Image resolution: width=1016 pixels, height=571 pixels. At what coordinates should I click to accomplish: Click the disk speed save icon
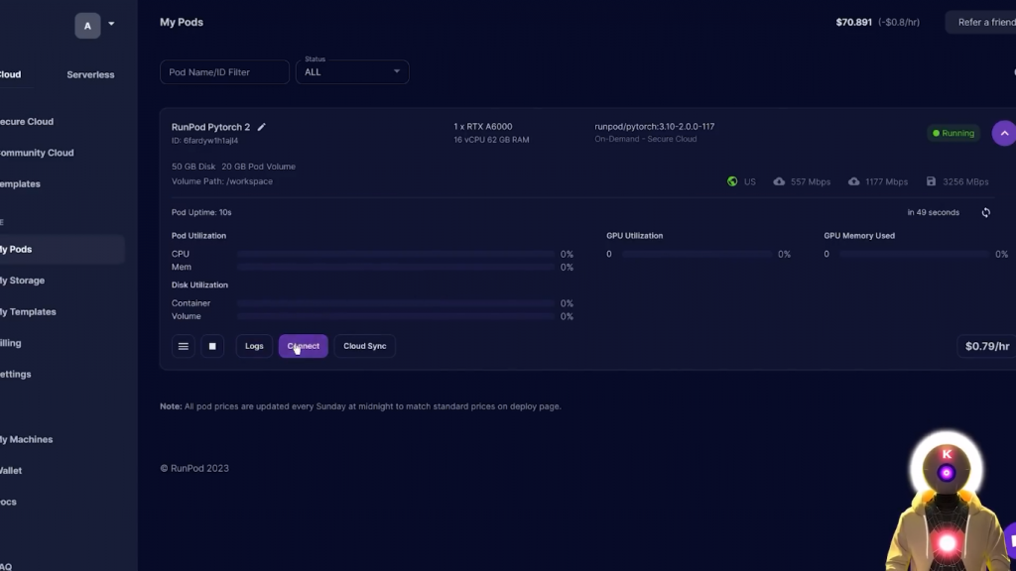931,181
